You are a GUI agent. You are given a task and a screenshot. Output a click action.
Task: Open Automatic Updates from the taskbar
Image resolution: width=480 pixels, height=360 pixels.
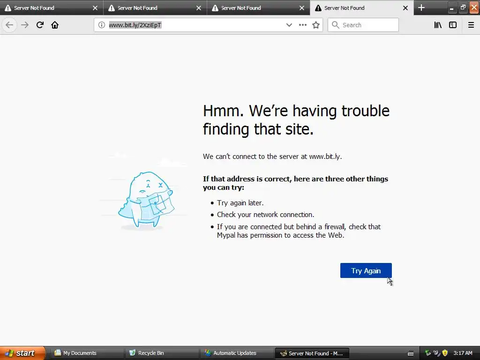pos(237,353)
